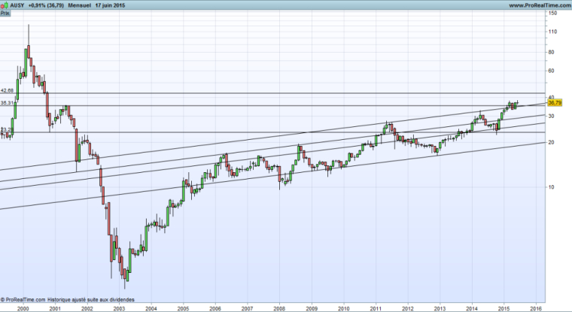Click the 150 price axis value
This screenshot has height=312, width=572.
click(552, 13)
